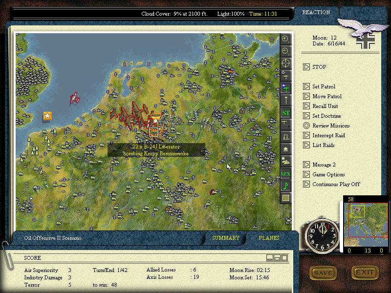Minimize the SCORE panel to smallest size
391x293 pixels.
tap(270, 258)
